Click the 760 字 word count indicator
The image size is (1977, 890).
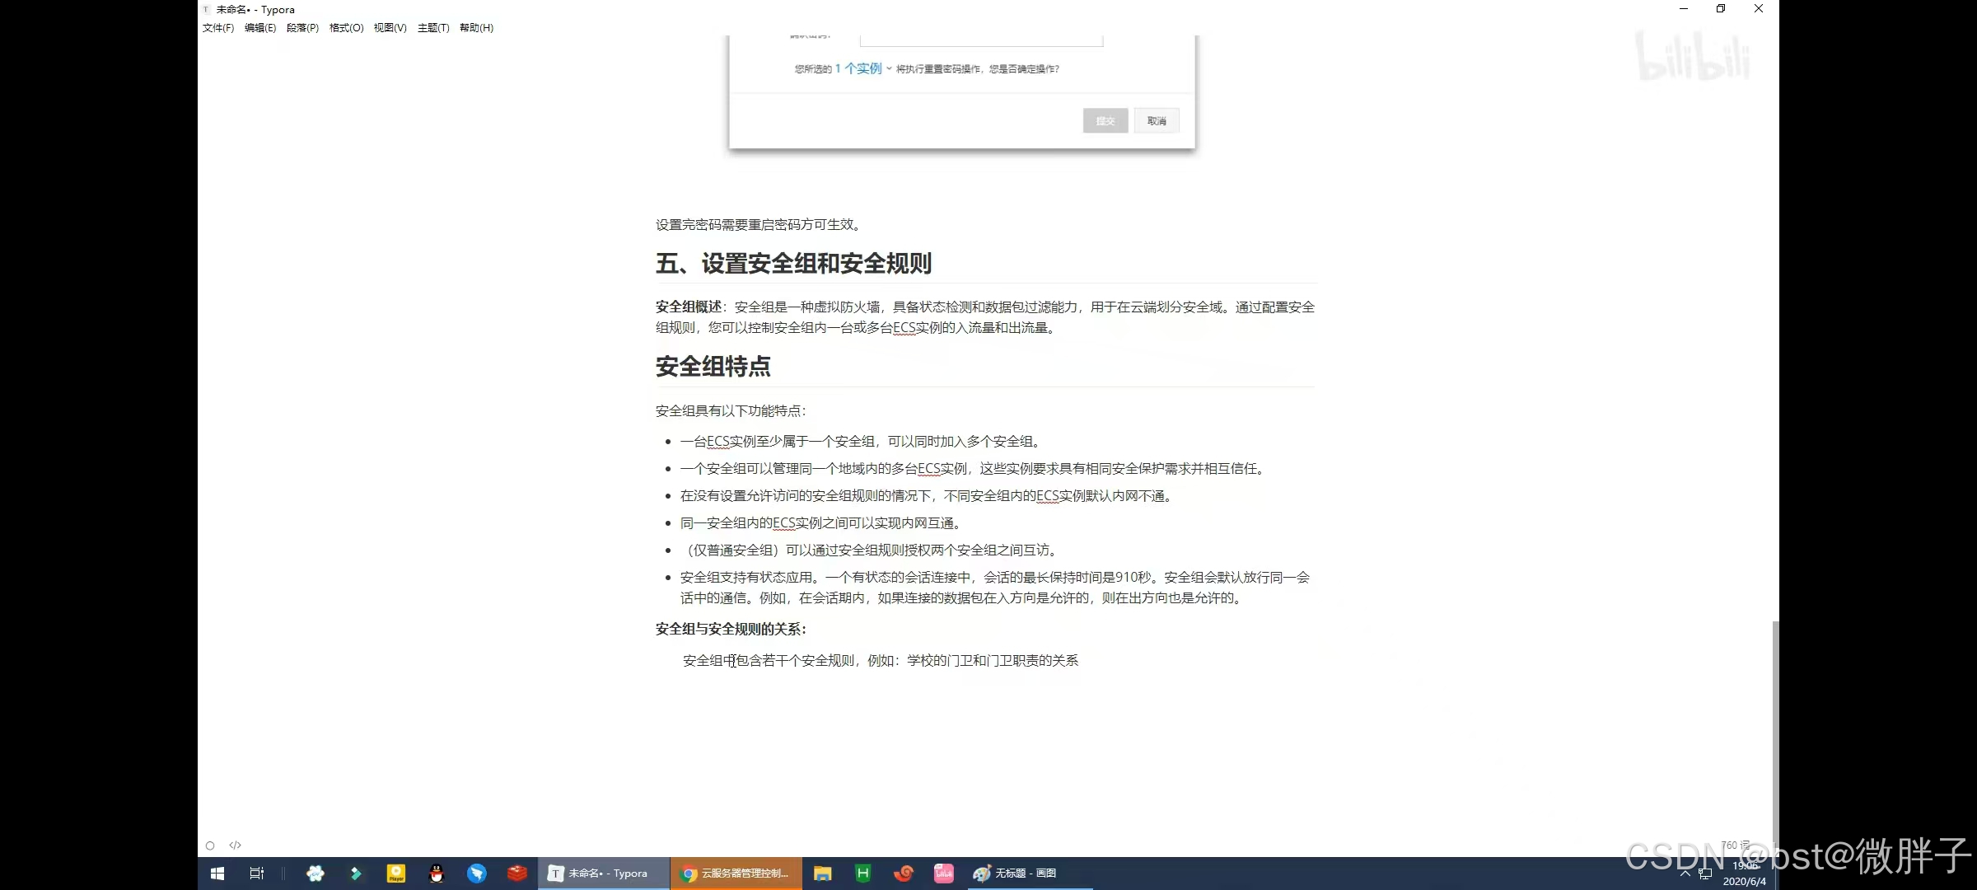1736,845
